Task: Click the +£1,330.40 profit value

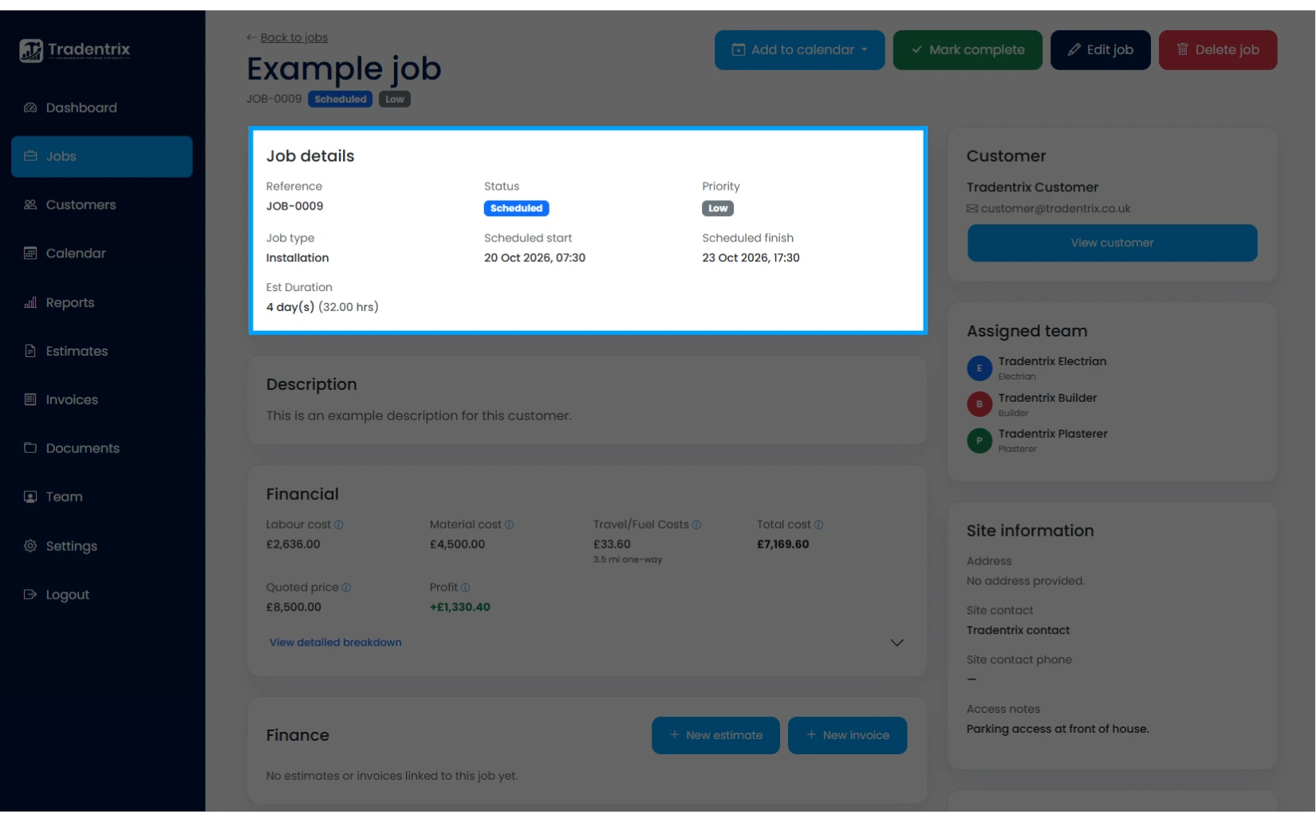Action: point(459,608)
